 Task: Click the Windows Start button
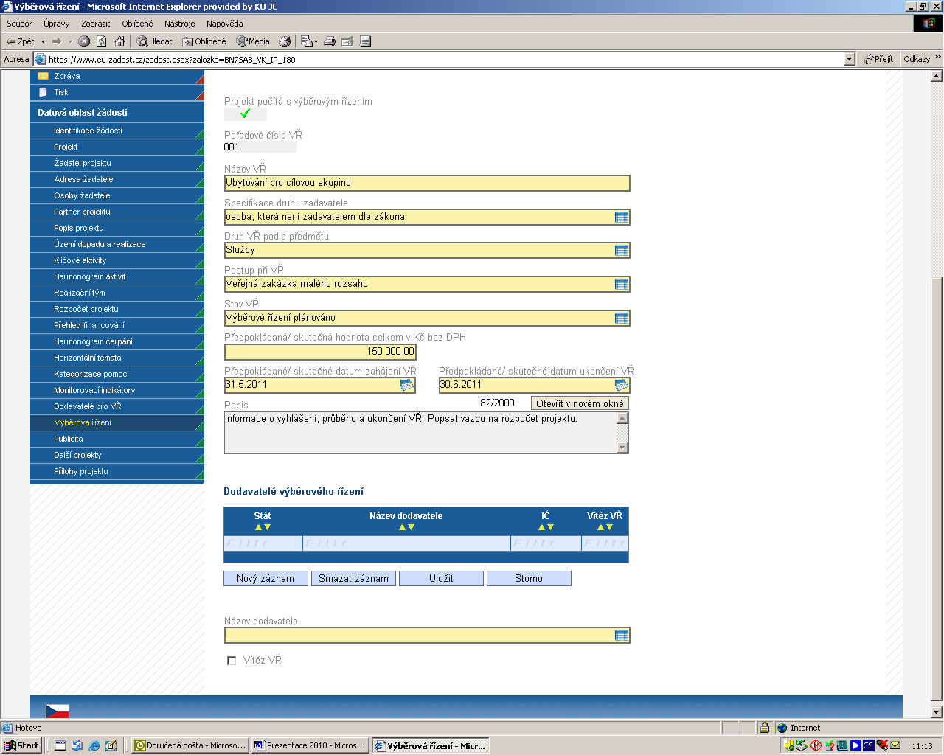(x=21, y=745)
